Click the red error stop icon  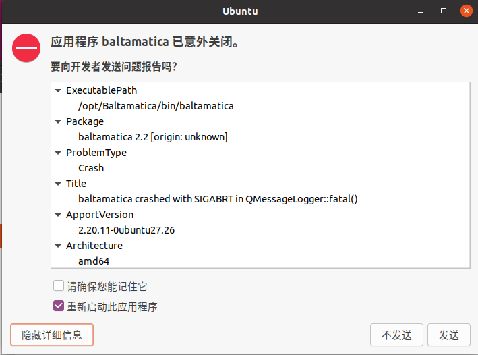(26, 48)
